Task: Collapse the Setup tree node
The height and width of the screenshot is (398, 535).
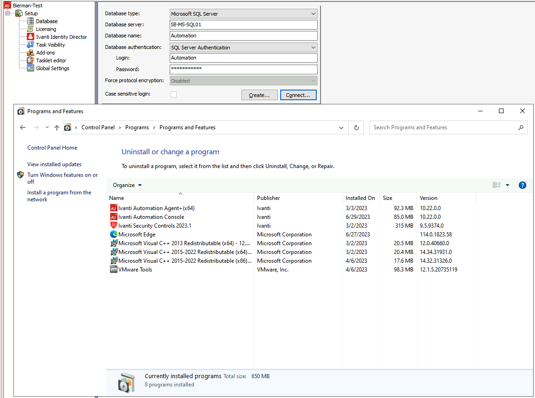Action: (x=7, y=13)
